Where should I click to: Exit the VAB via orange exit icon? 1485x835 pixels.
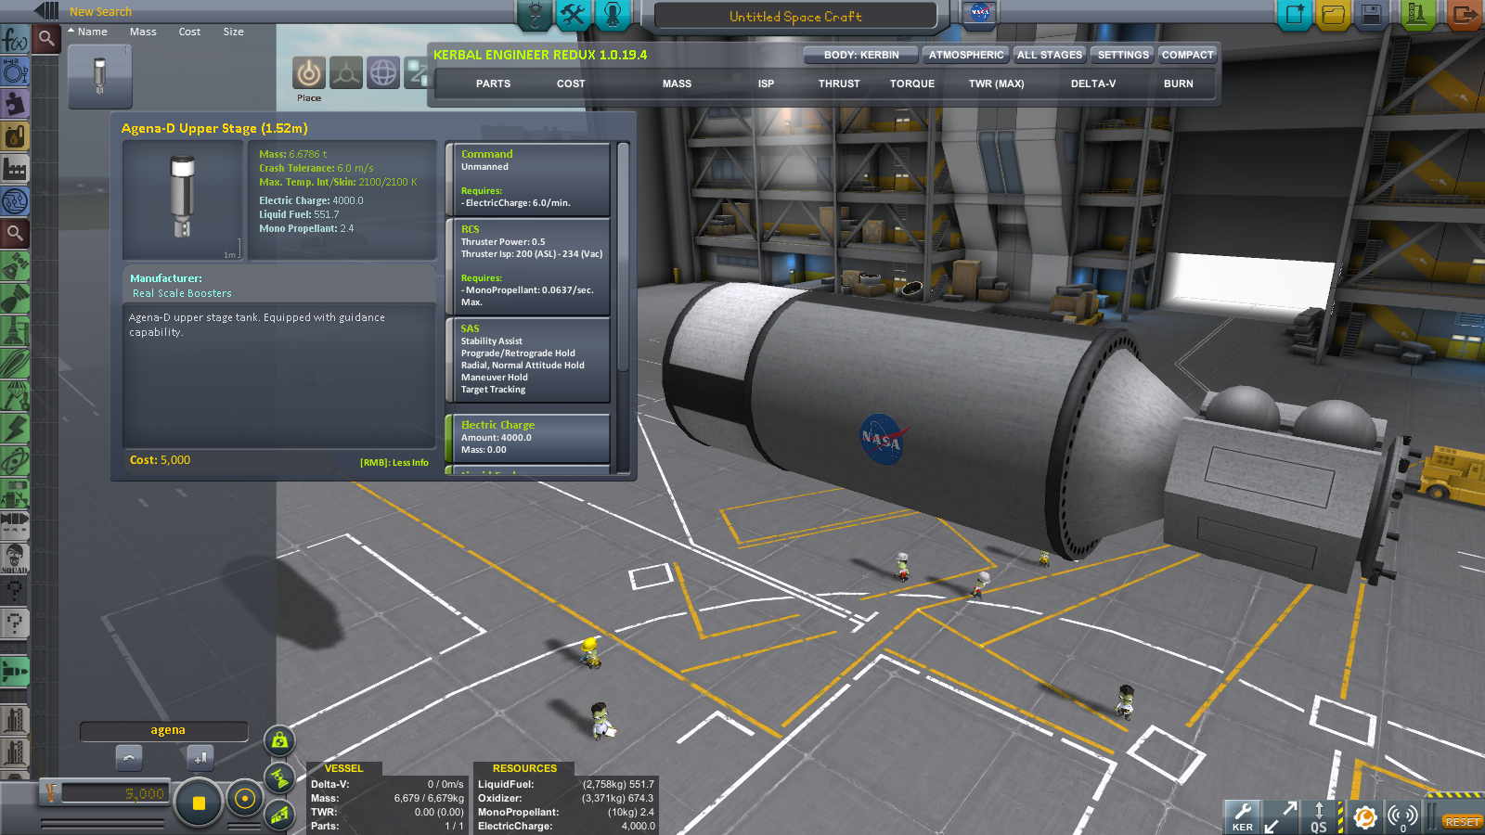[1464, 15]
